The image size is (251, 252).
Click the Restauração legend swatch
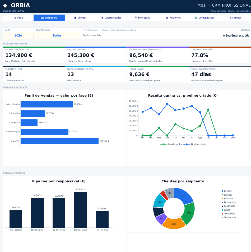(x=223, y=202)
